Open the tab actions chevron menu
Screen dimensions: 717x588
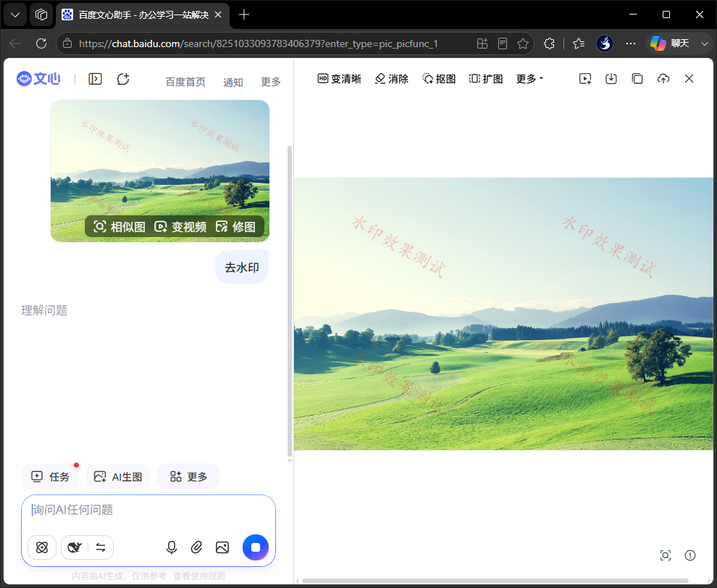(x=15, y=15)
